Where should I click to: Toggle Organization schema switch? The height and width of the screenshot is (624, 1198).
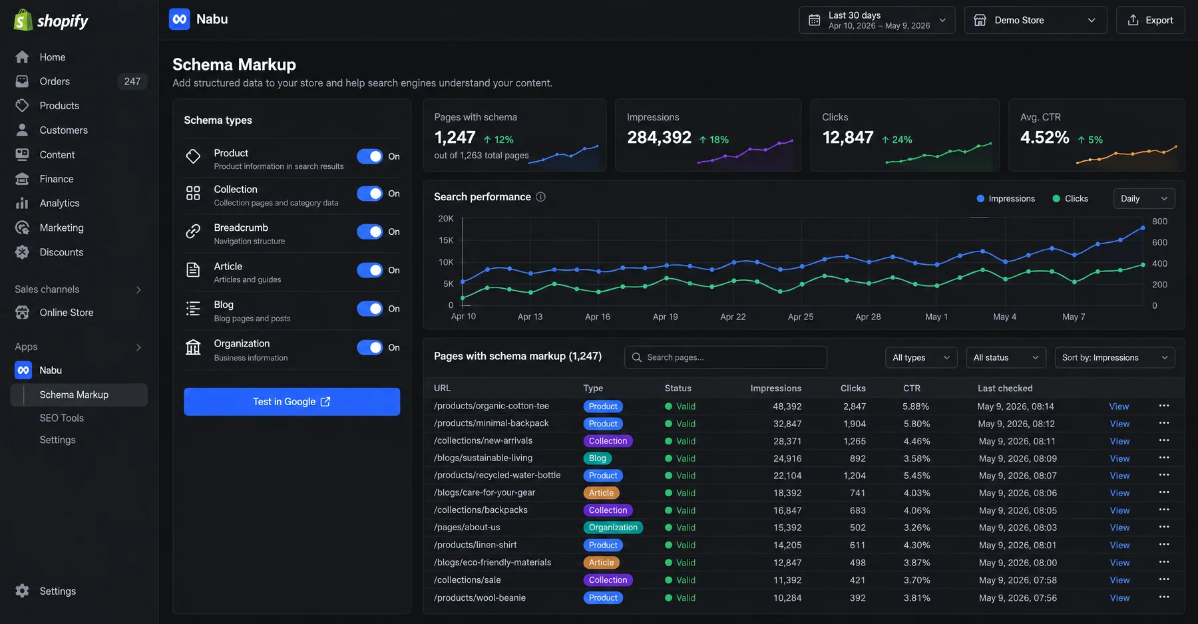369,347
